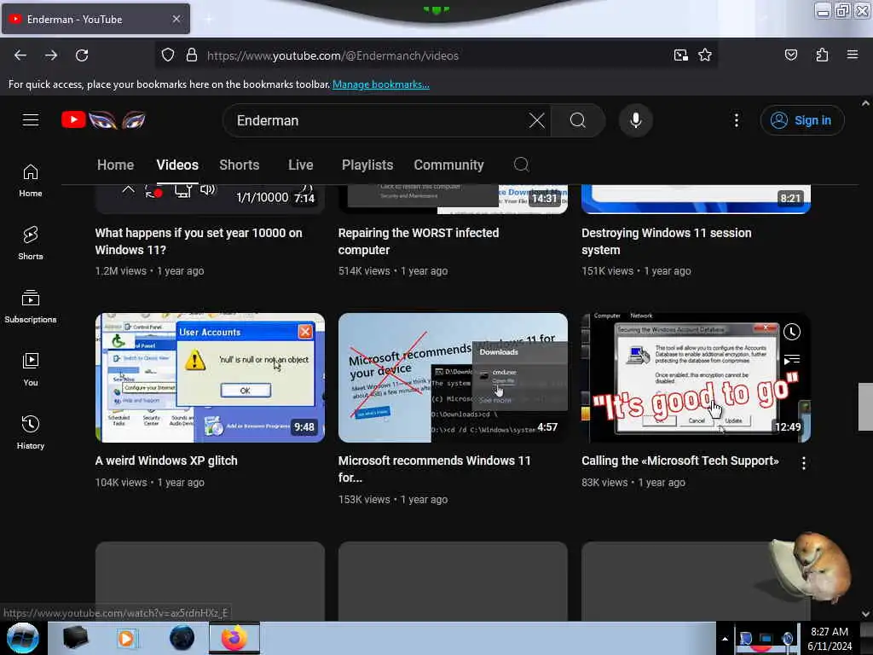The height and width of the screenshot is (655, 873).
Task: Open You section in sidebar
Action: pyautogui.click(x=31, y=369)
